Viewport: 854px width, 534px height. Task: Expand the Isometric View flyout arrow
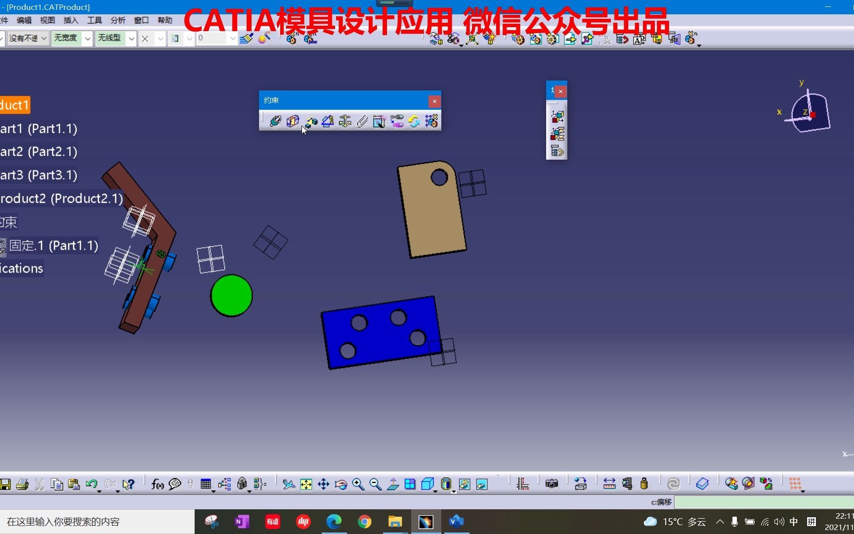pyautogui.click(x=435, y=491)
